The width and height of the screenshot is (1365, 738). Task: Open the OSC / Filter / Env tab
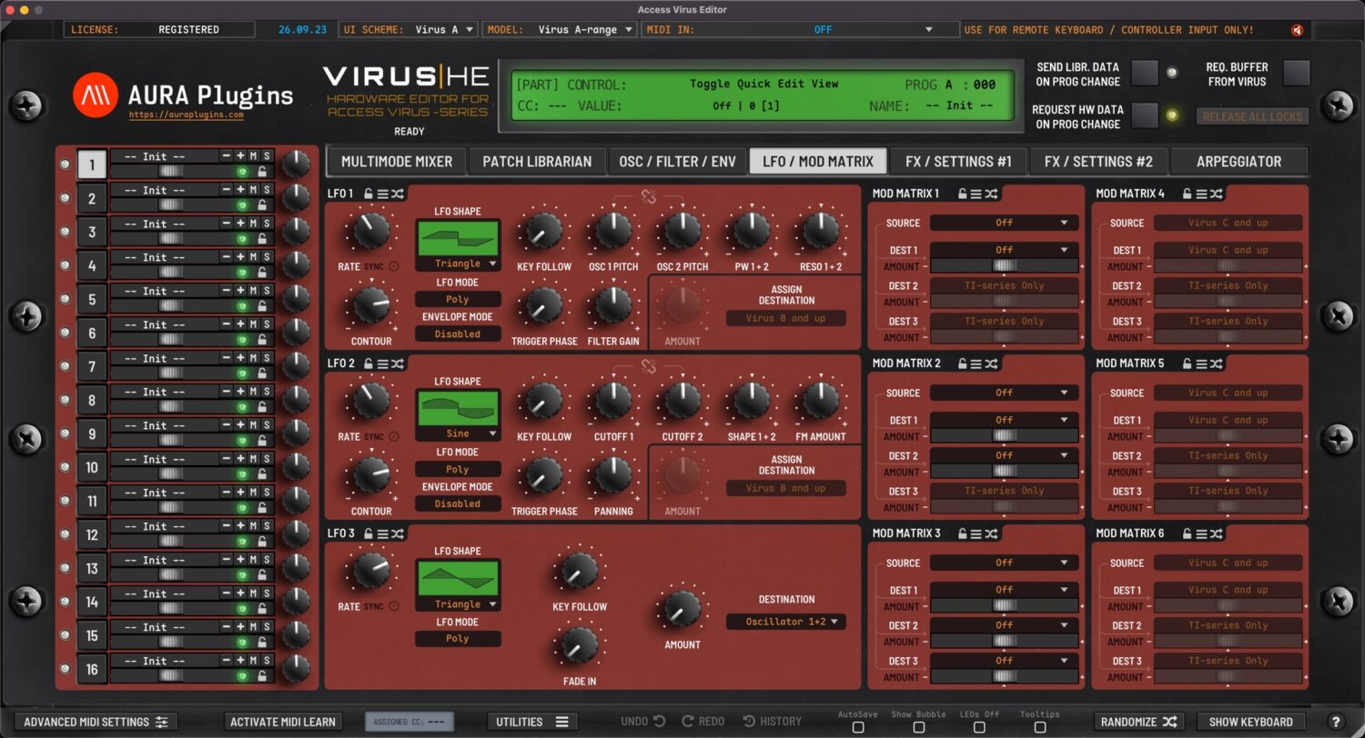tap(677, 162)
